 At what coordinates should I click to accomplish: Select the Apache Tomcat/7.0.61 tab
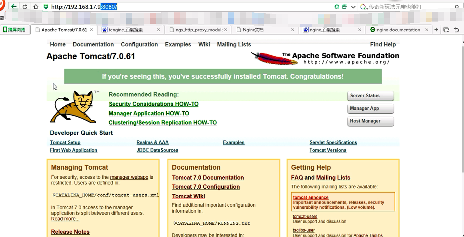64,30
